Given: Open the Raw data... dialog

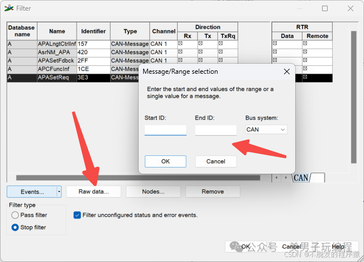Looking at the screenshot, I should [93, 192].
